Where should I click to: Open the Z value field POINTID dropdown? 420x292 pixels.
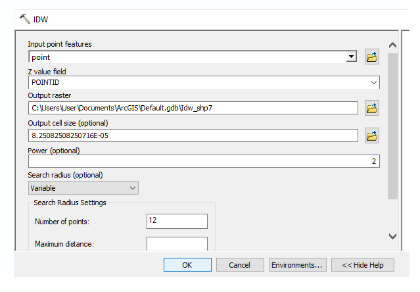coord(204,82)
